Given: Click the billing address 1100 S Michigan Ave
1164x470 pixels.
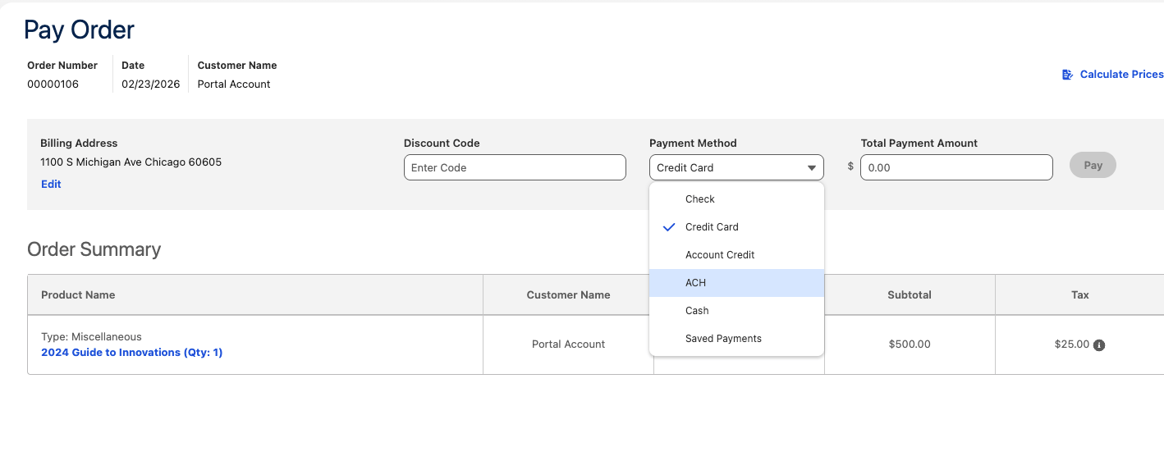Looking at the screenshot, I should (131, 162).
